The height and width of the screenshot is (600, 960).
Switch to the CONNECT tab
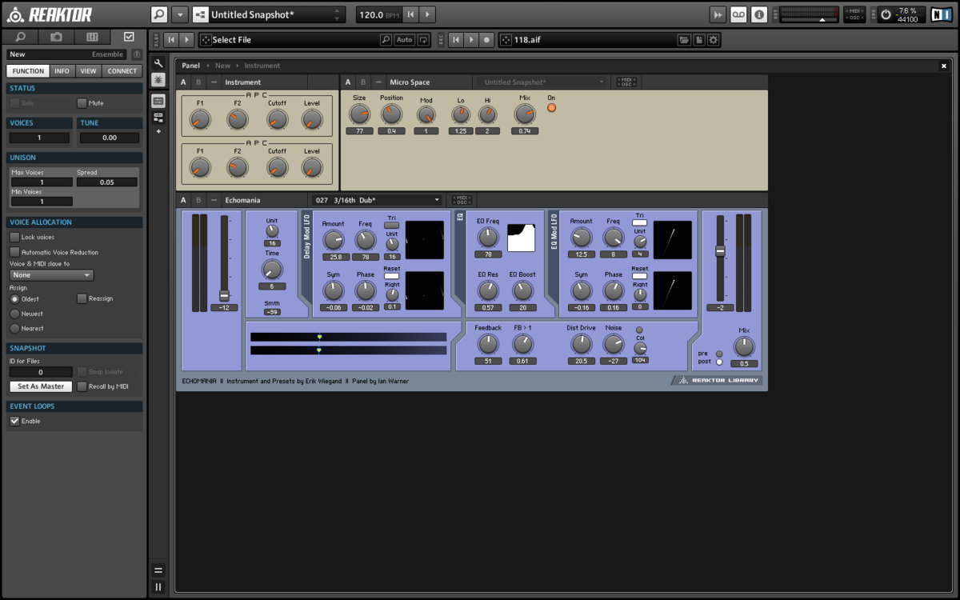(x=122, y=71)
